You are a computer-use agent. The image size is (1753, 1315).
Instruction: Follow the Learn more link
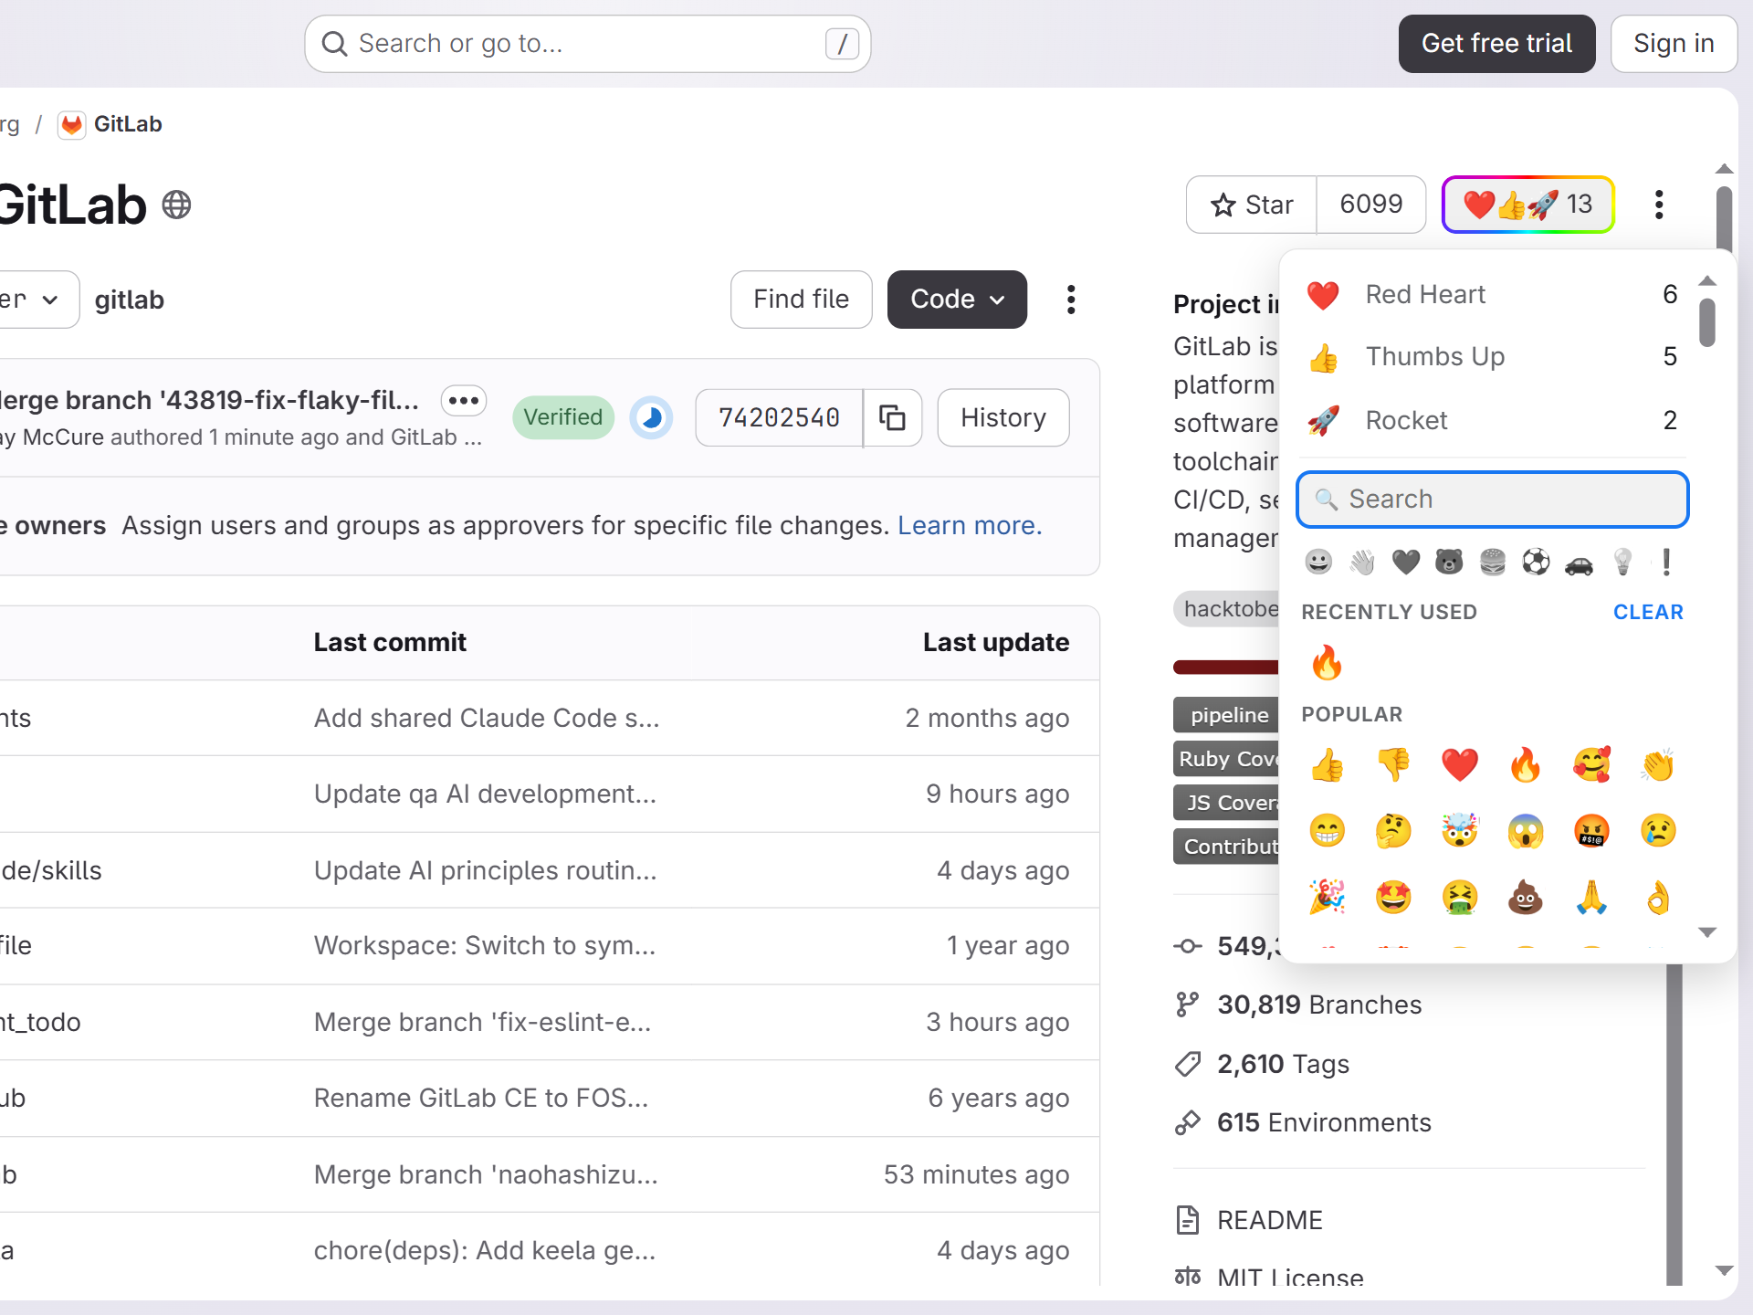(x=969, y=525)
